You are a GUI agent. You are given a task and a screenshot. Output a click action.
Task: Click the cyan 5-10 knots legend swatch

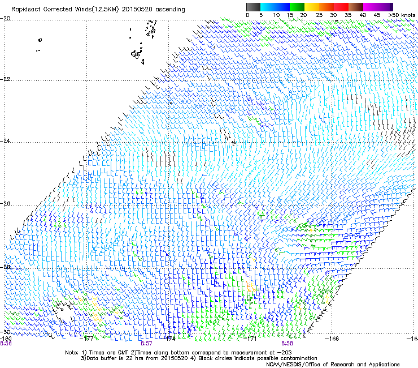pos(268,7)
